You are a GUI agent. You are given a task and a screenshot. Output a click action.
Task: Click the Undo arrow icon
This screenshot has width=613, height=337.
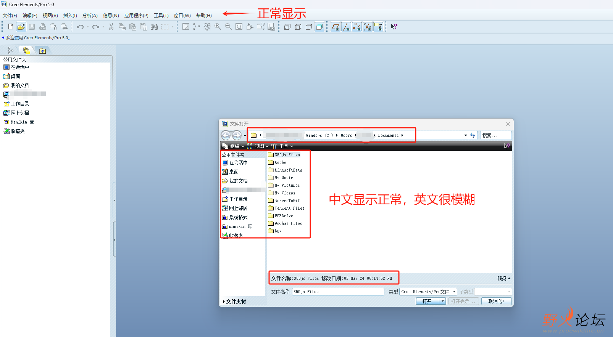tap(80, 27)
